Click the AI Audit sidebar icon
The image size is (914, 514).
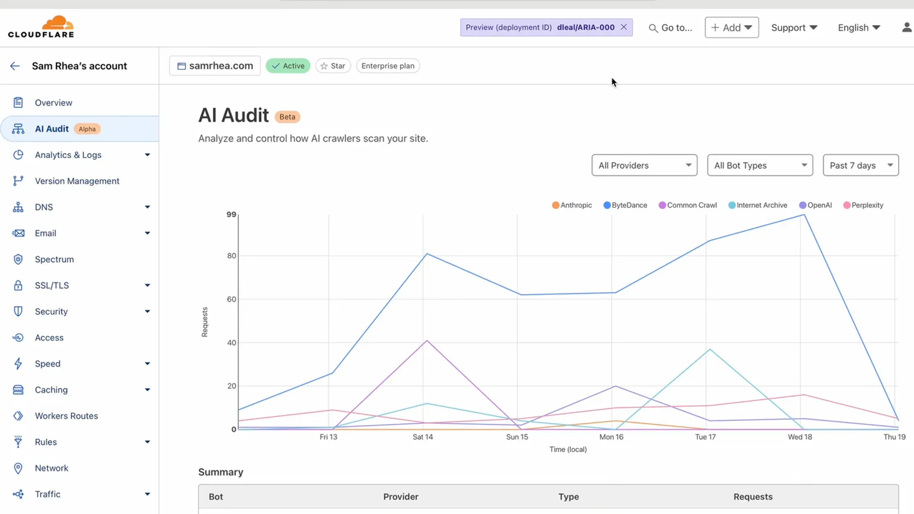click(x=18, y=129)
